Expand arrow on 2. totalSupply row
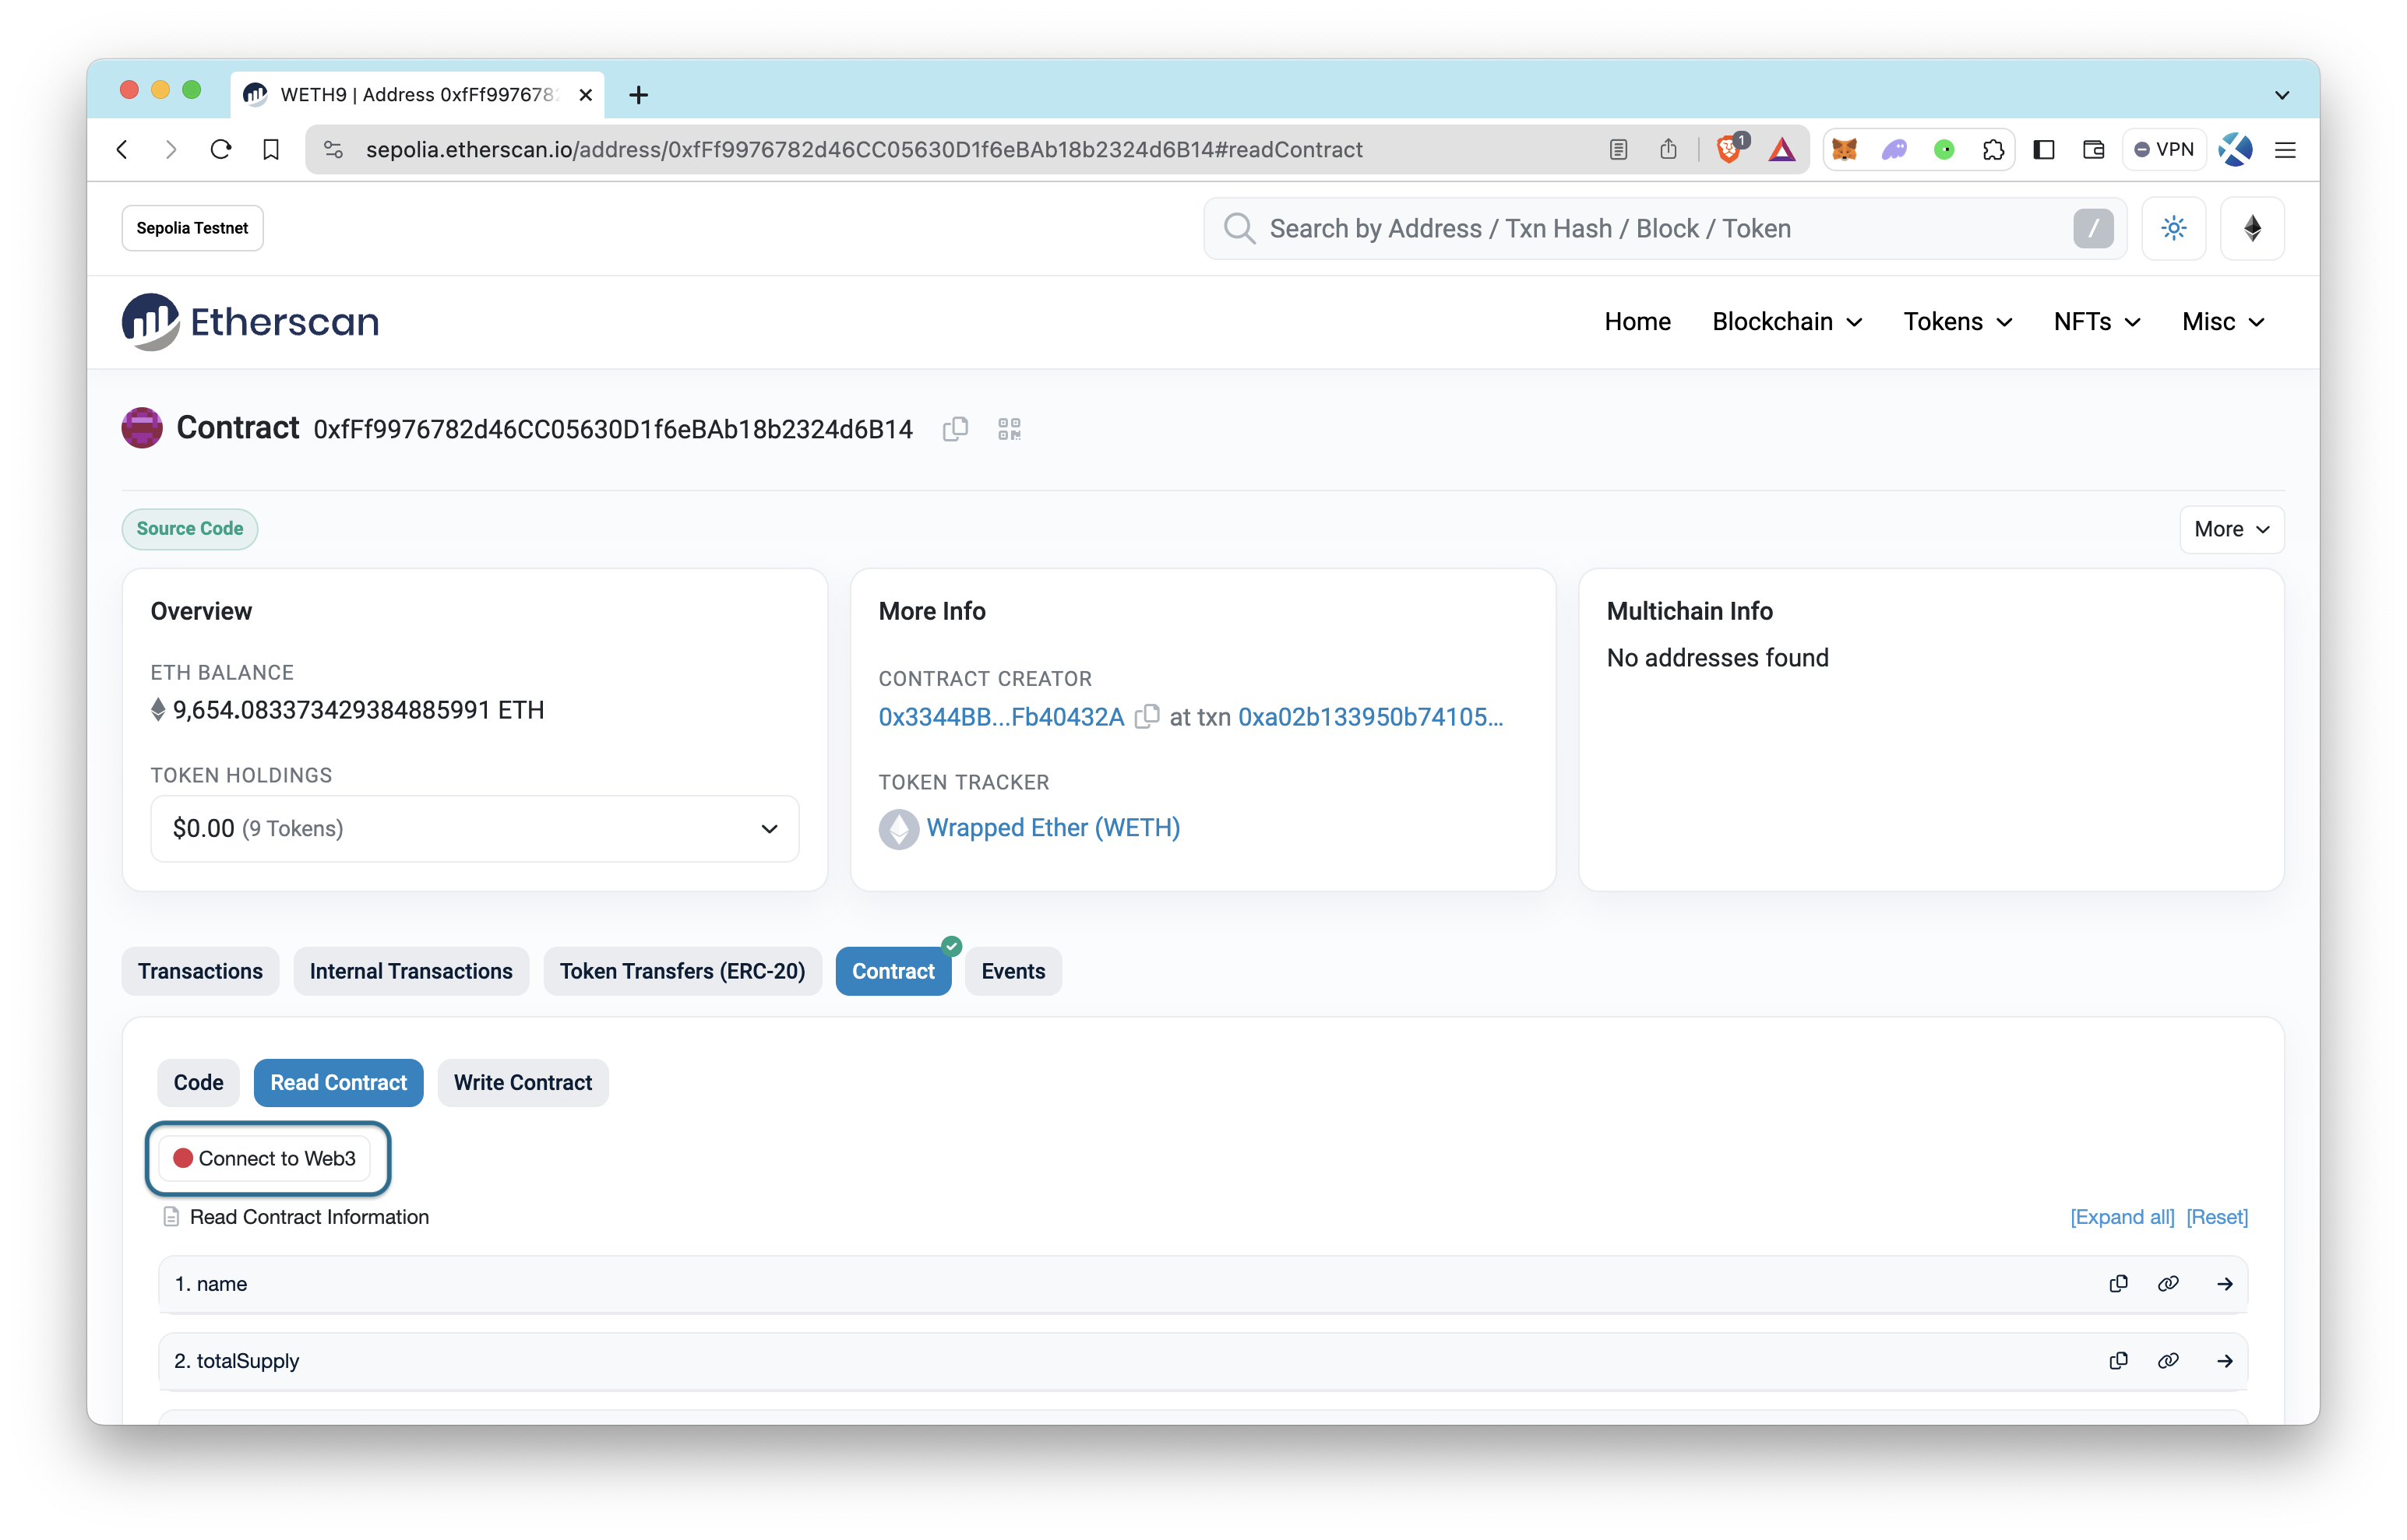The height and width of the screenshot is (1540, 2407). [2225, 1361]
